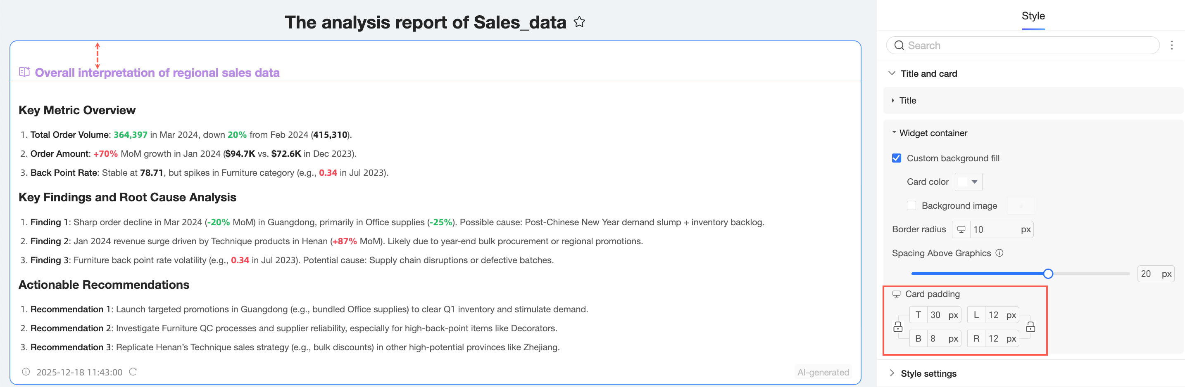Click the left-right padding lock icon
The height and width of the screenshot is (387, 1185).
[x=1030, y=327]
